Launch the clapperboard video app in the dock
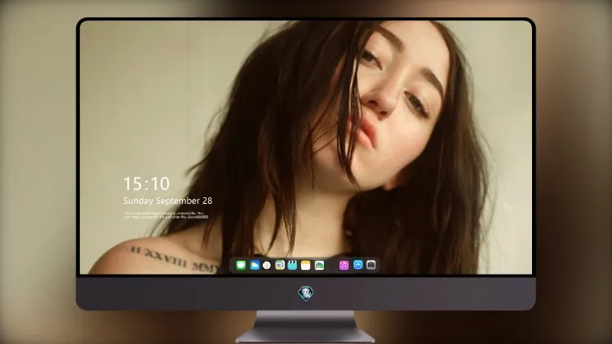This screenshot has width=612, height=344. click(x=292, y=265)
